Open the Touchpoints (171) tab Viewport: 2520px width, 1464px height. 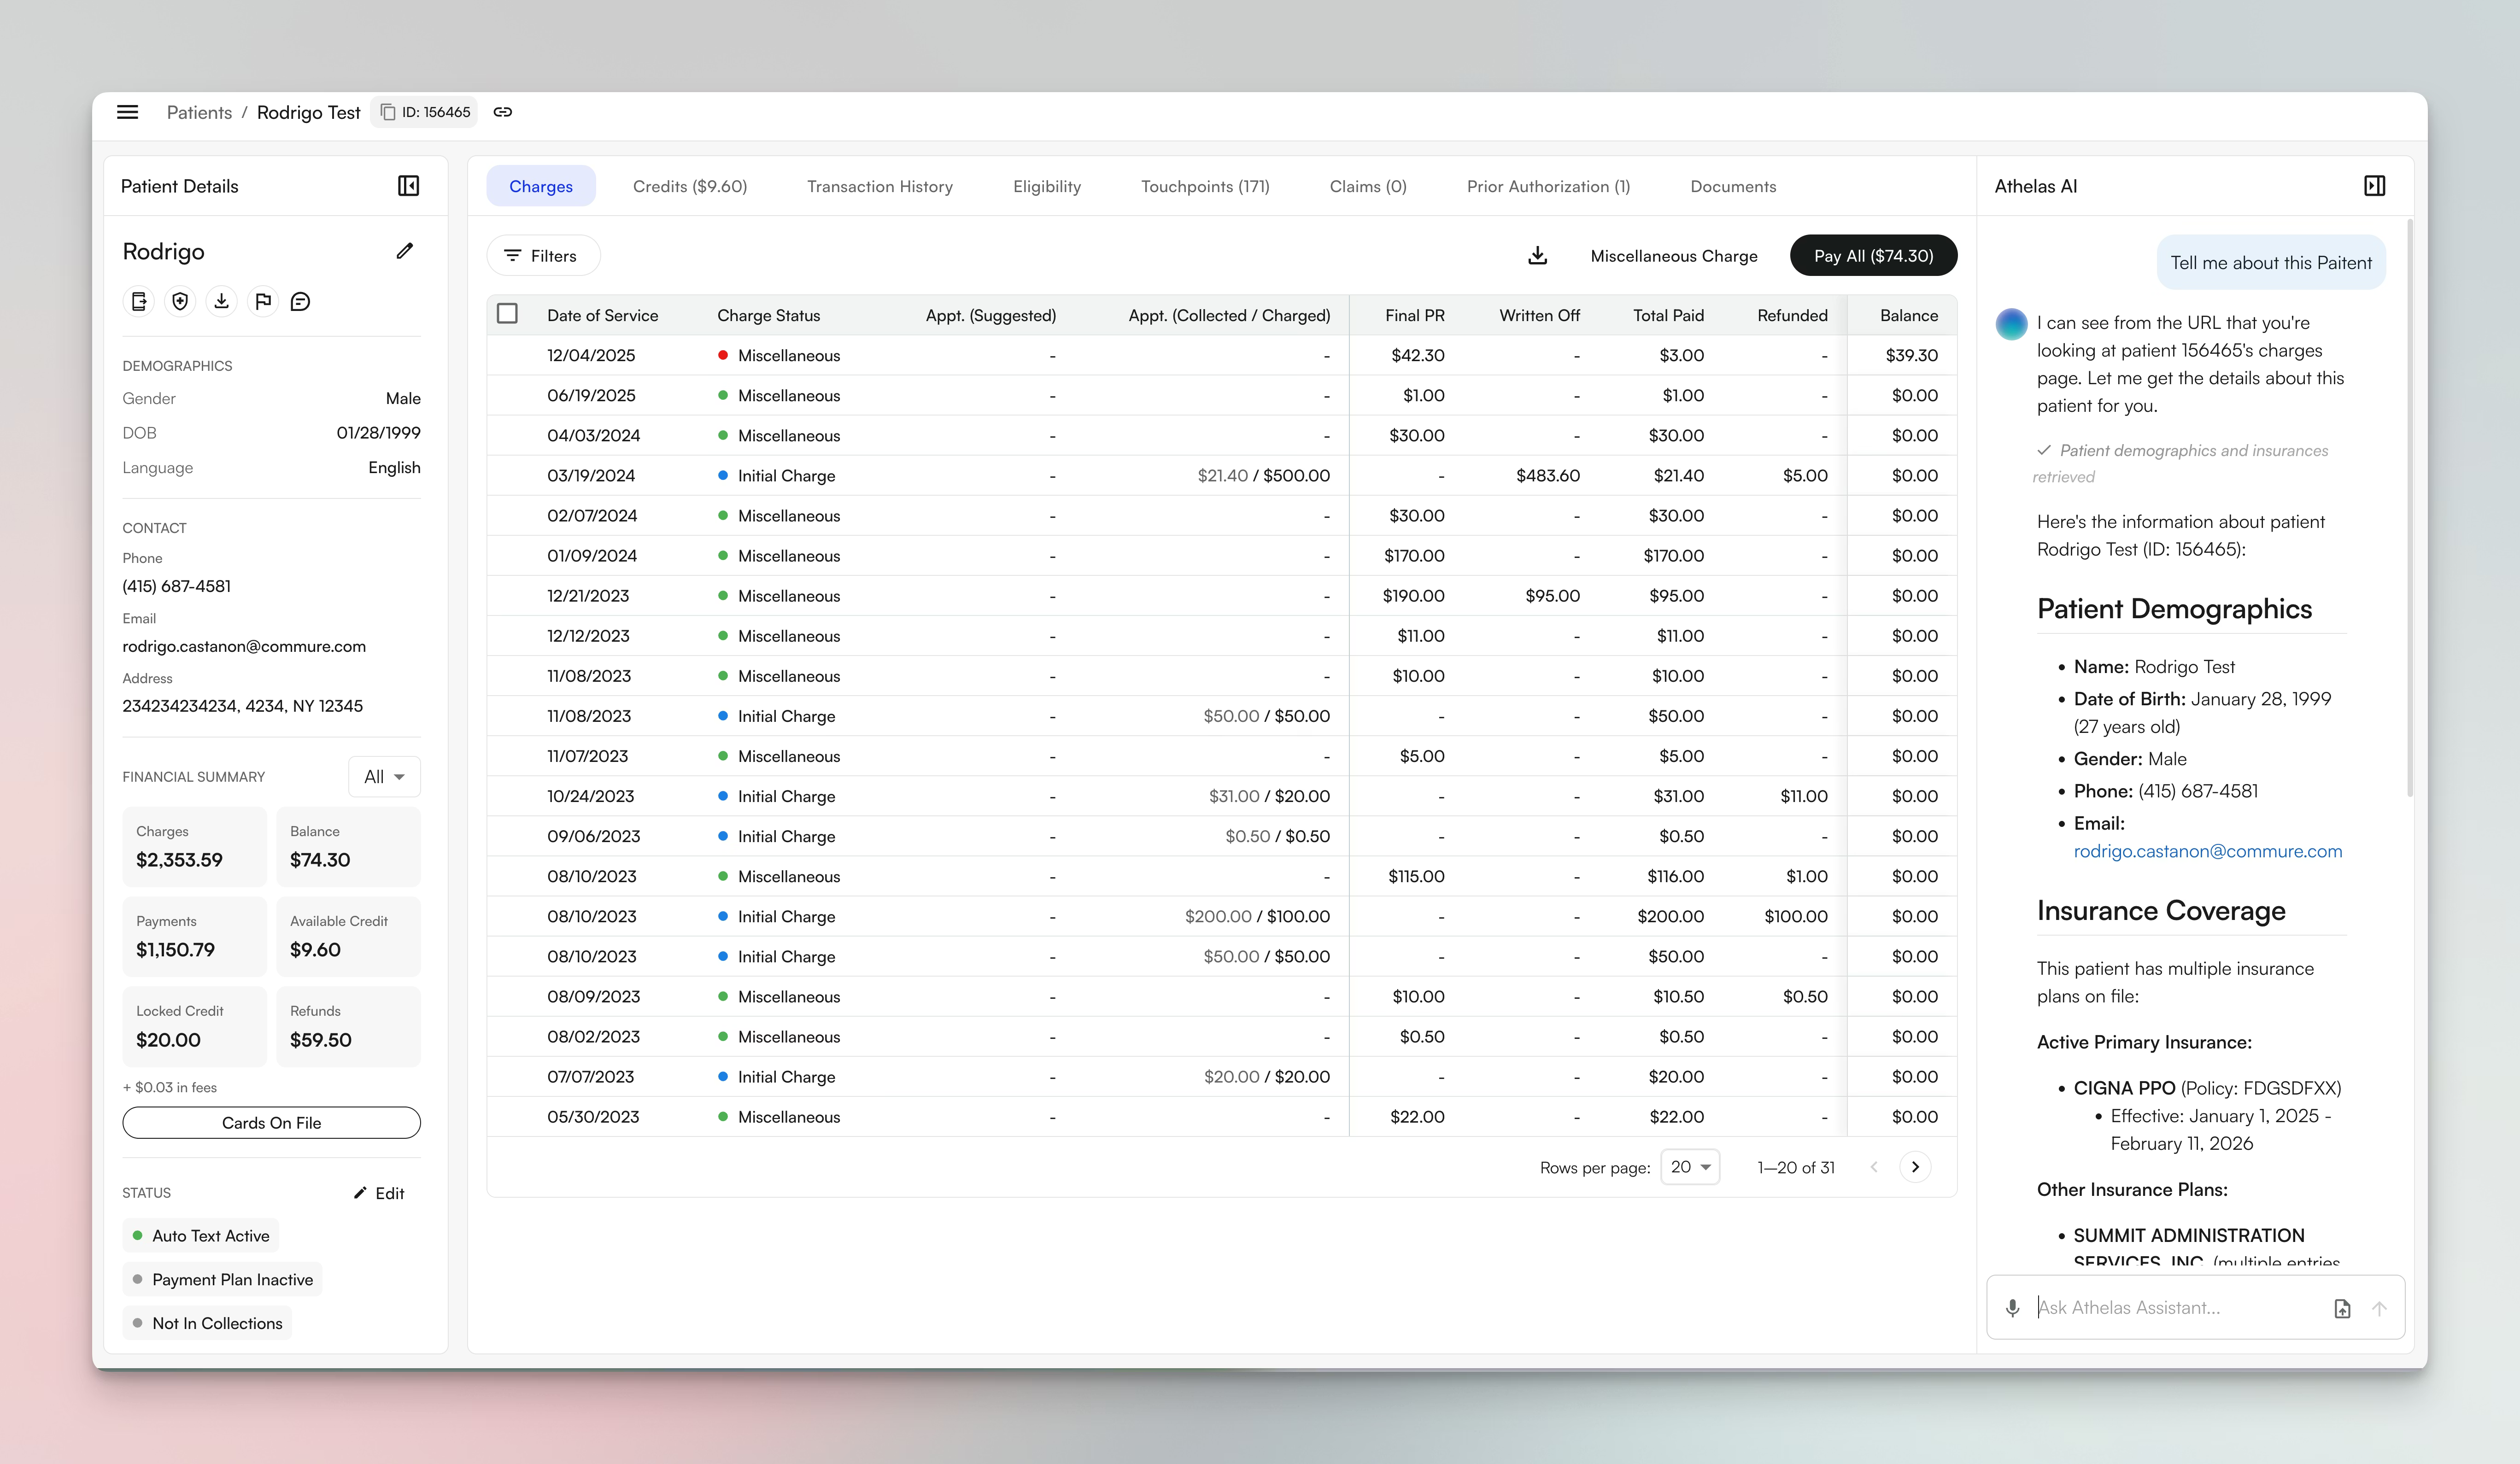(1205, 186)
